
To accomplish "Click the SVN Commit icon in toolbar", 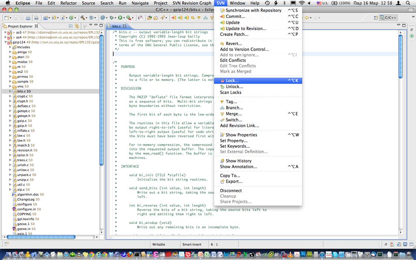I will click(174, 18).
